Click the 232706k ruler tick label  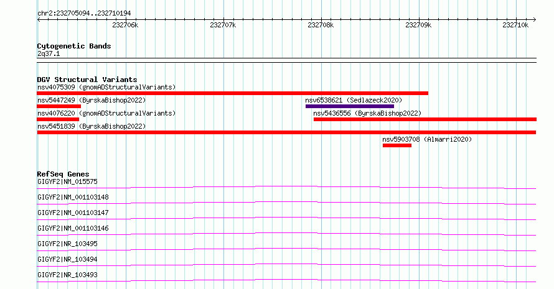click(125, 25)
